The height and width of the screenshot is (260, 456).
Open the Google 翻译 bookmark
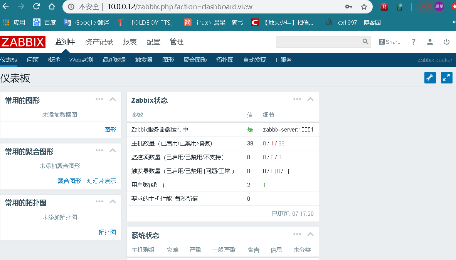(x=86, y=22)
